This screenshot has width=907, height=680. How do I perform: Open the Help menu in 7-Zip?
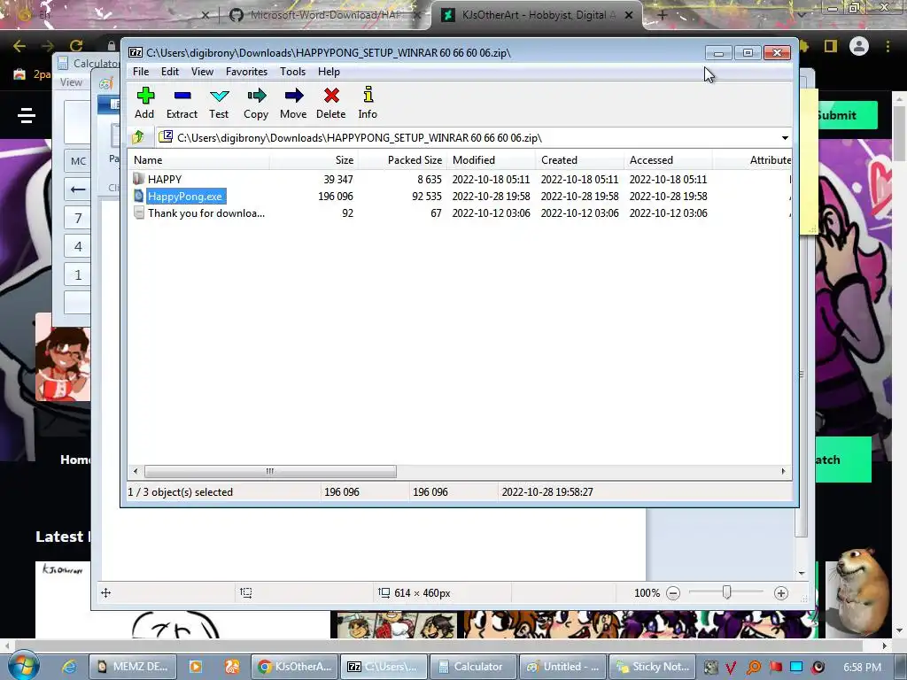point(329,72)
